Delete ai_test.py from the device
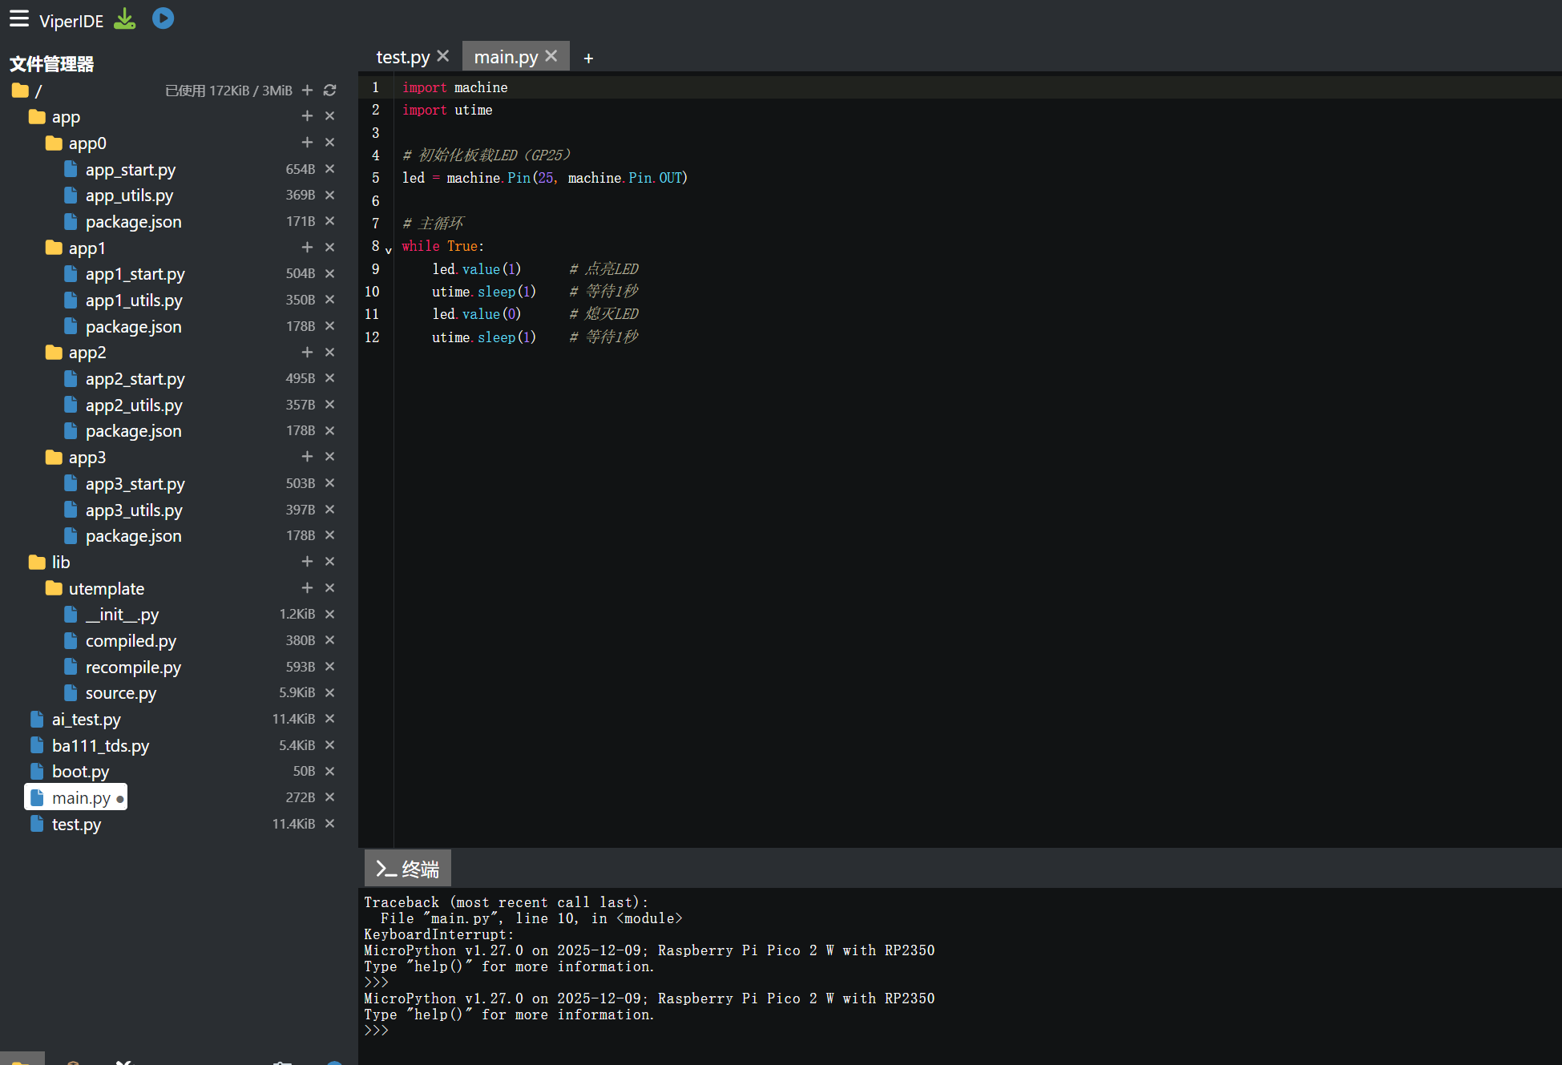 click(329, 719)
